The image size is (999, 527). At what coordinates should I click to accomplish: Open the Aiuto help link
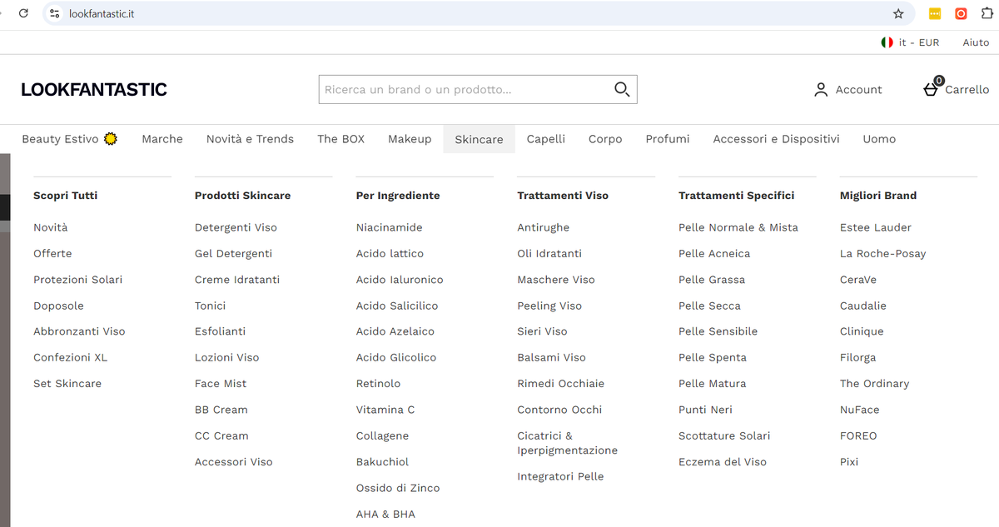pos(976,42)
